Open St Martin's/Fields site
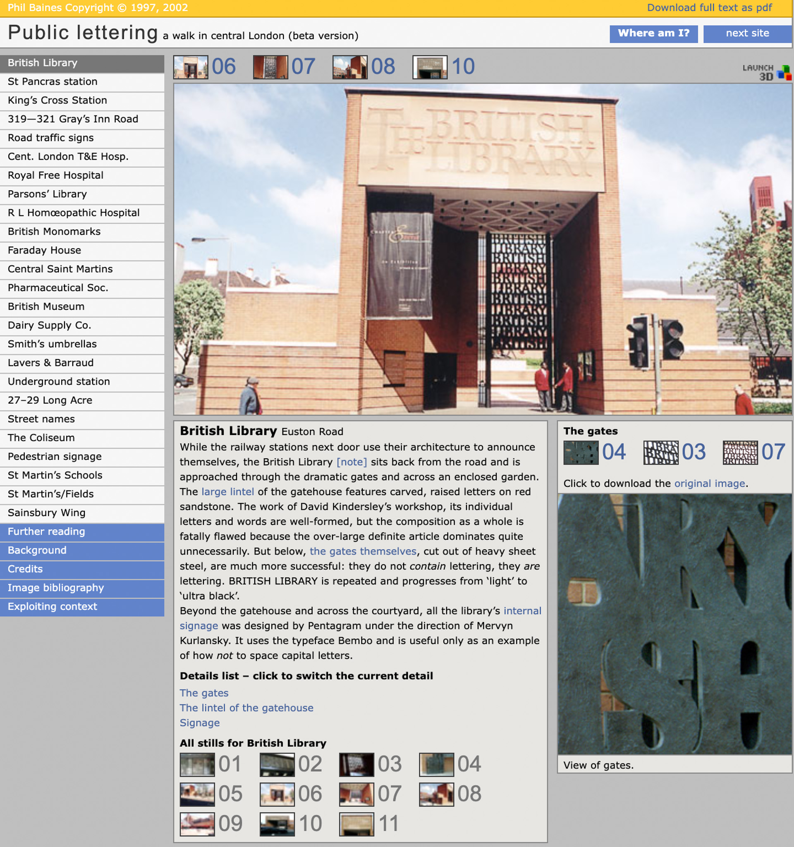Viewport: 794px width, 847px height. (x=82, y=494)
